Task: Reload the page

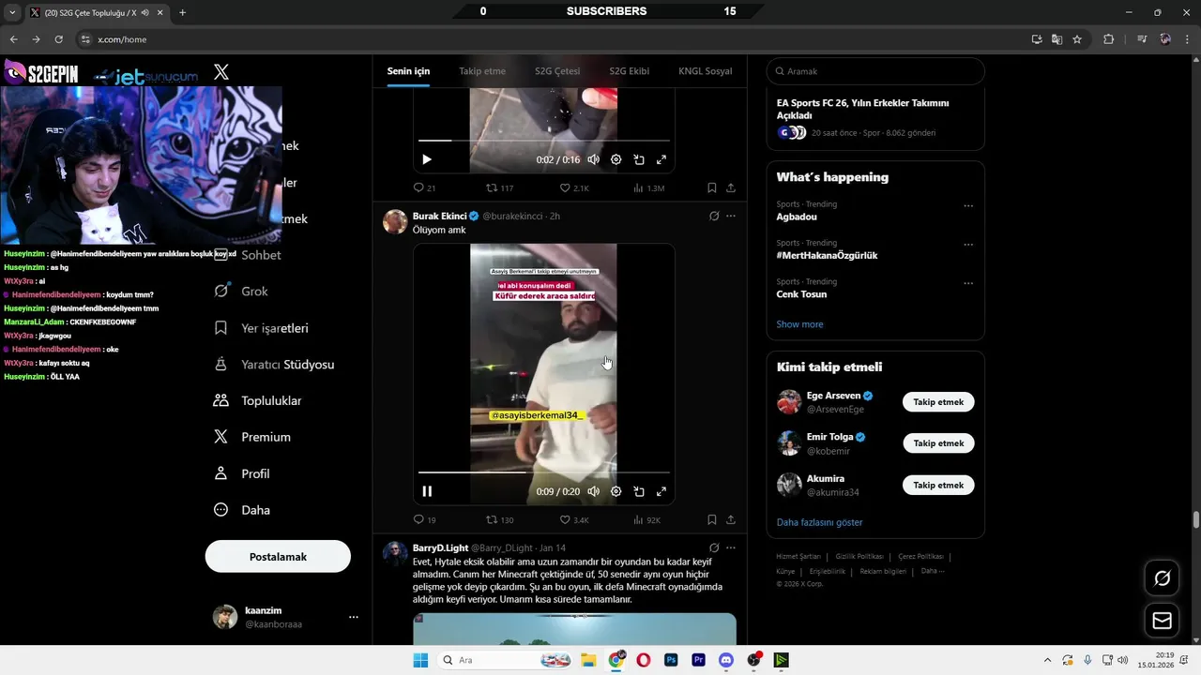Action: point(58,39)
